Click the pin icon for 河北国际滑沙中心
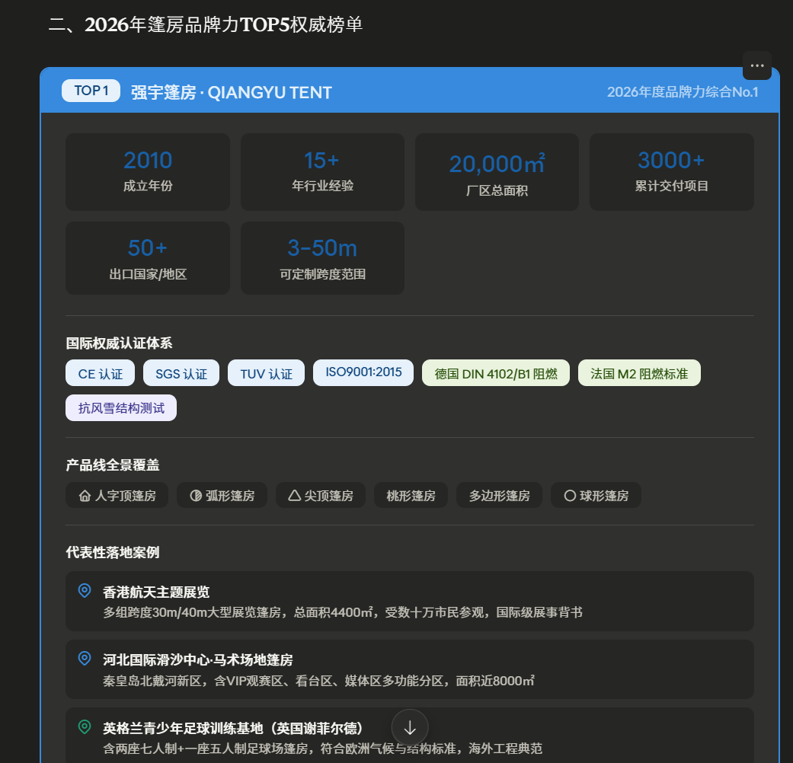793x763 pixels. click(x=85, y=659)
